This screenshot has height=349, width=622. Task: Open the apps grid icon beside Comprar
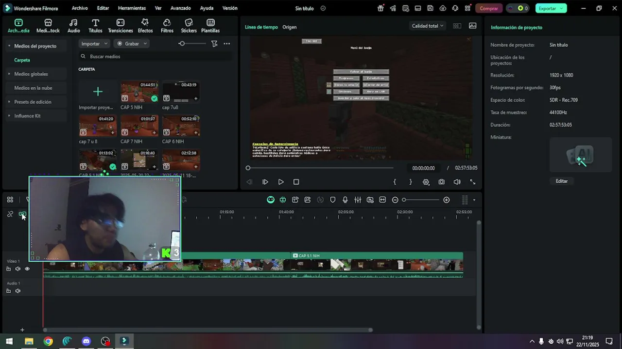(x=467, y=8)
